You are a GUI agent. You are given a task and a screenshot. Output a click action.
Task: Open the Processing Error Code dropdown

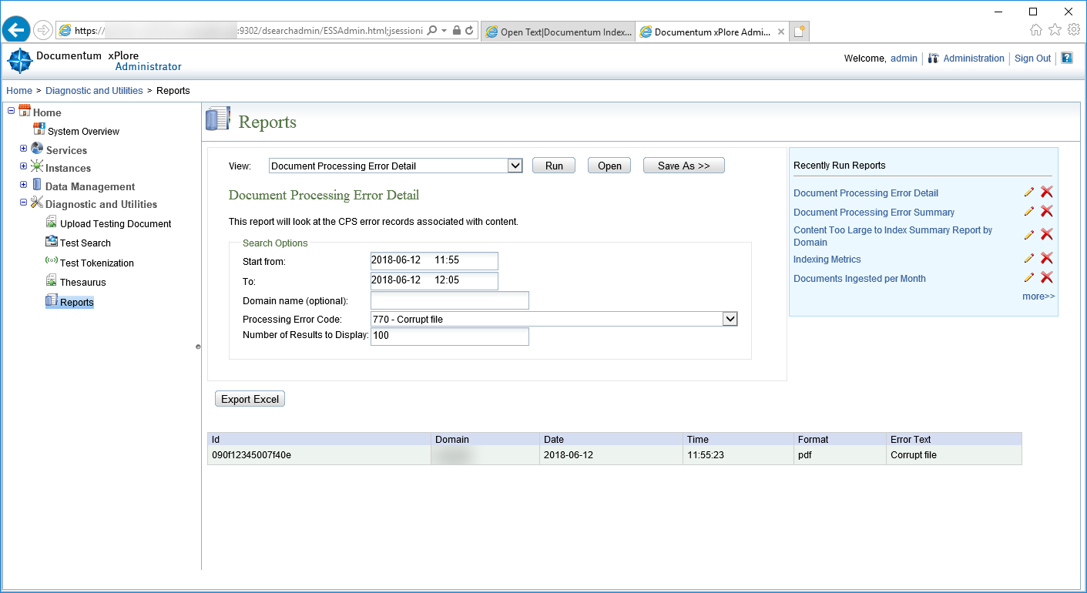(730, 319)
